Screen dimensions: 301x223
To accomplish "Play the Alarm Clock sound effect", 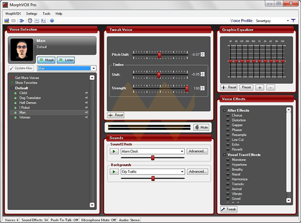I will point(114,151).
